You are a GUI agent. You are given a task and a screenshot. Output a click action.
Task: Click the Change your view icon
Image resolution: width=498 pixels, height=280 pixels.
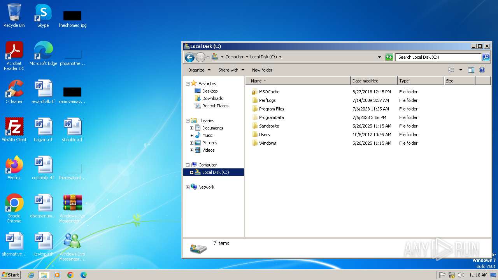click(451, 70)
